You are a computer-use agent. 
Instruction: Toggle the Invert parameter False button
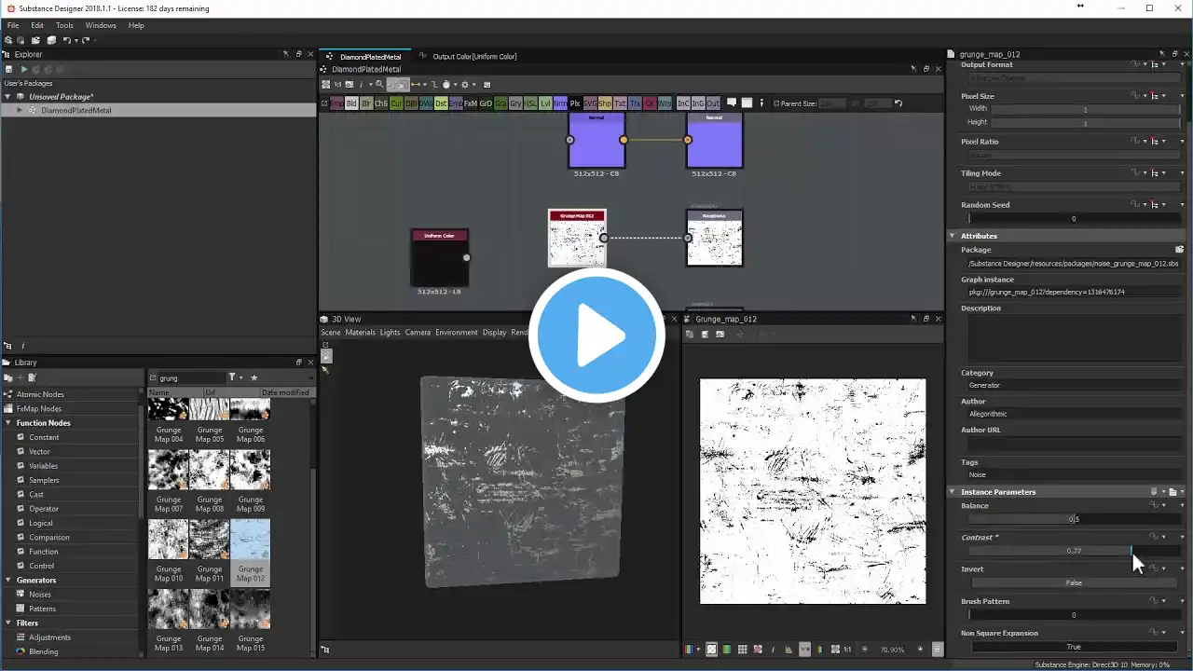tap(1074, 582)
